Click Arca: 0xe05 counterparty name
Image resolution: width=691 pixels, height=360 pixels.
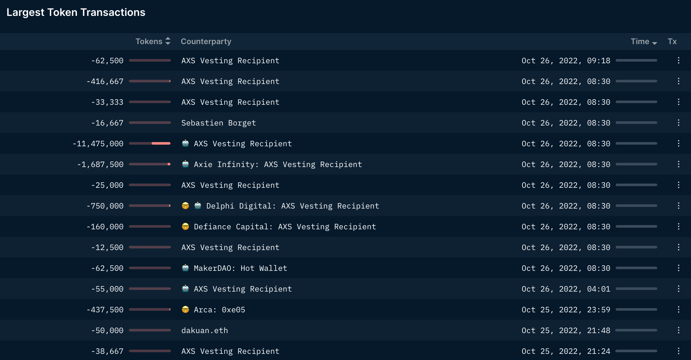[x=219, y=310]
